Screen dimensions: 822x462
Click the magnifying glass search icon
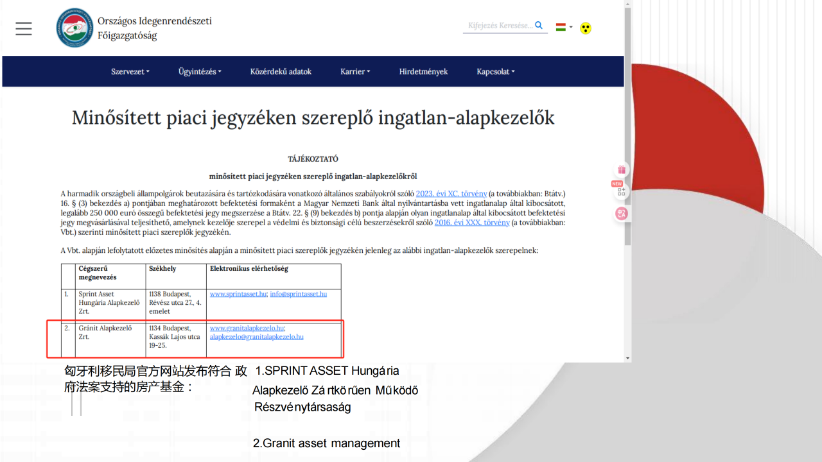point(539,26)
